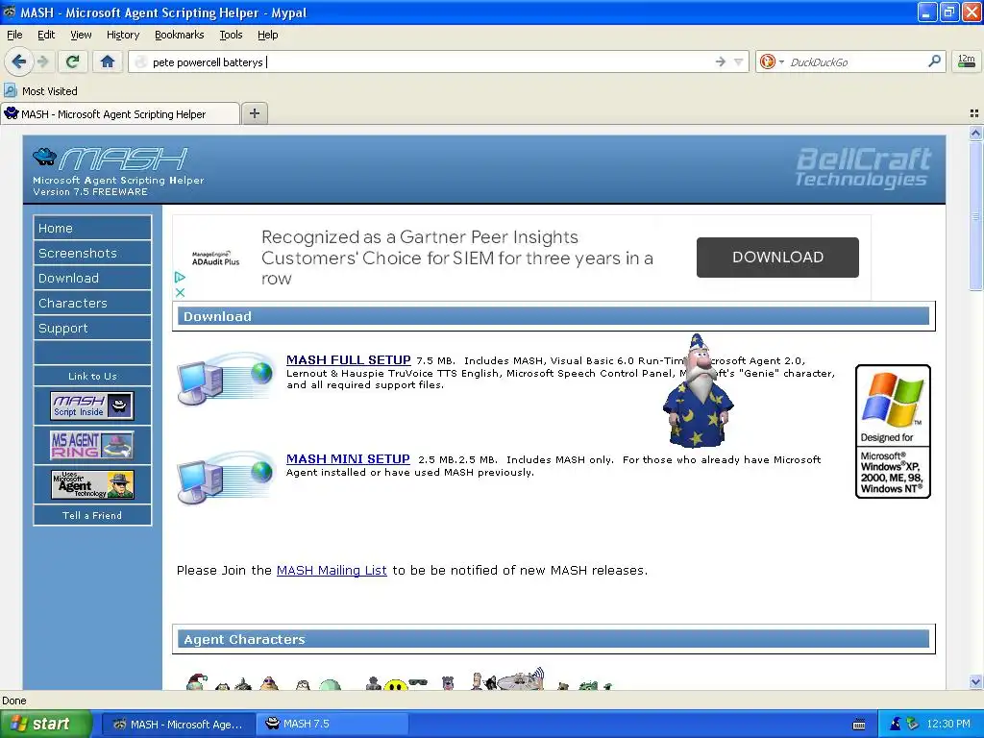Viewport: 984px width, 738px height.
Task: Click the vertical scrollbar thumb
Action: tap(975, 214)
